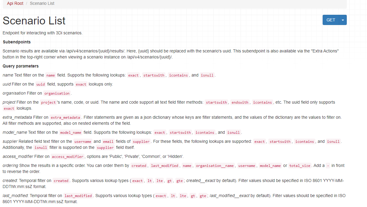Click 'model_name' code tag in the ordering row
This screenshot has width=367, height=207.
click(x=270, y=166)
